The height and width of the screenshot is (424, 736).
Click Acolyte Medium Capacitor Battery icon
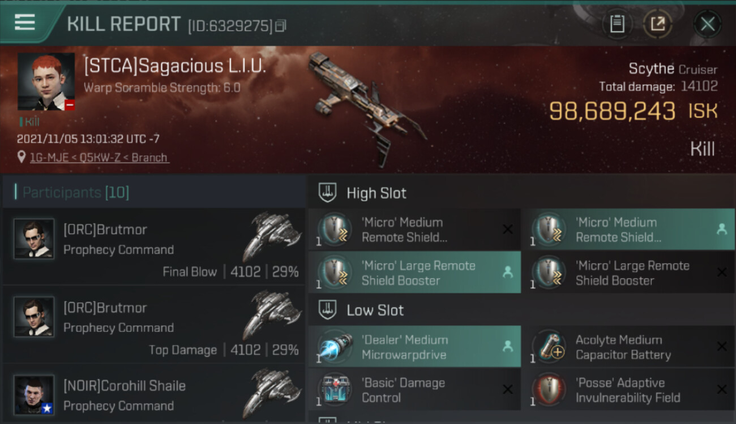point(549,347)
